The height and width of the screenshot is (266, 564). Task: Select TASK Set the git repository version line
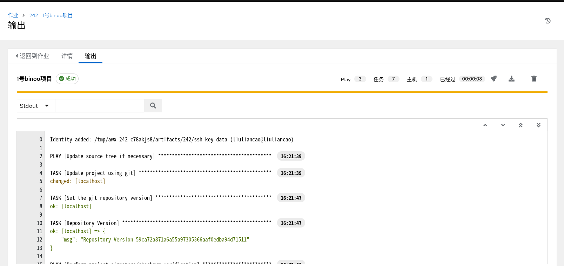tap(161, 198)
